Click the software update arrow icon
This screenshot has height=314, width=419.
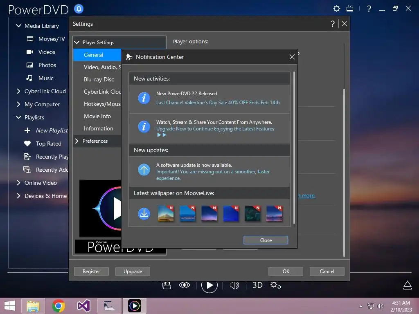[x=144, y=170]
